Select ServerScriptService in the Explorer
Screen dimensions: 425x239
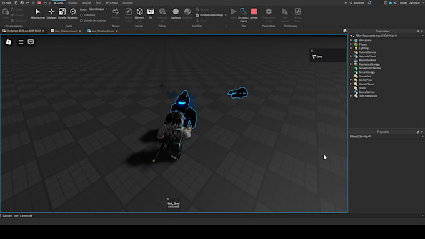point(370,68)
